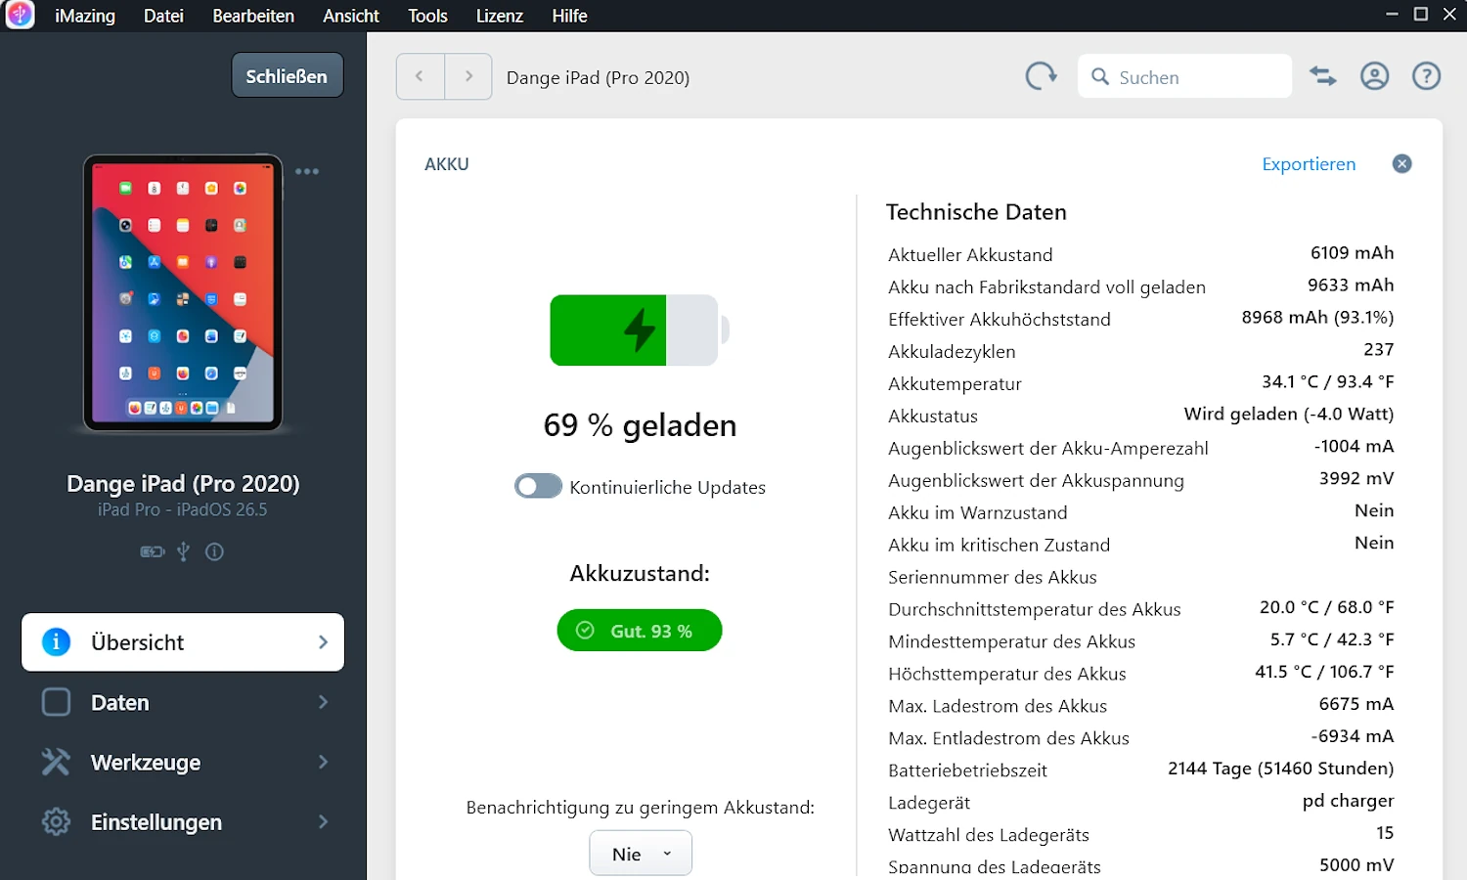The width and height of the screenshot is (1467, 880).
Task: Select the Max. Ladestrom des Akkus row
Action: tap(1140, 705)
